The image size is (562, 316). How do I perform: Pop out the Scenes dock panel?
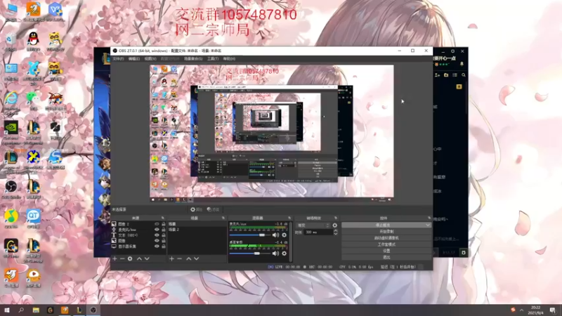[x=223, y=218]
